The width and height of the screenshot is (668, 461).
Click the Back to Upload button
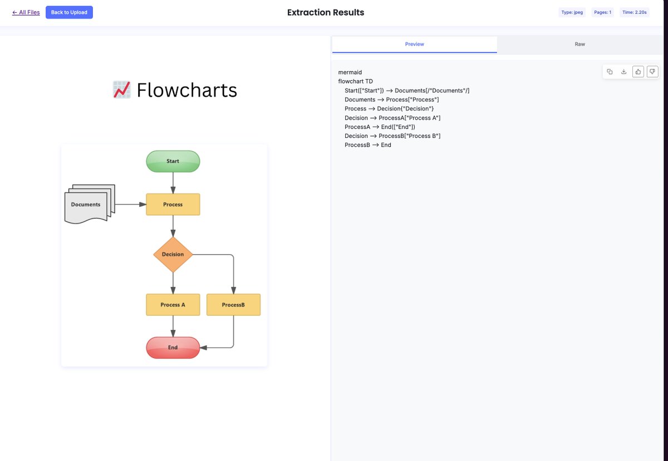(69, 12)
